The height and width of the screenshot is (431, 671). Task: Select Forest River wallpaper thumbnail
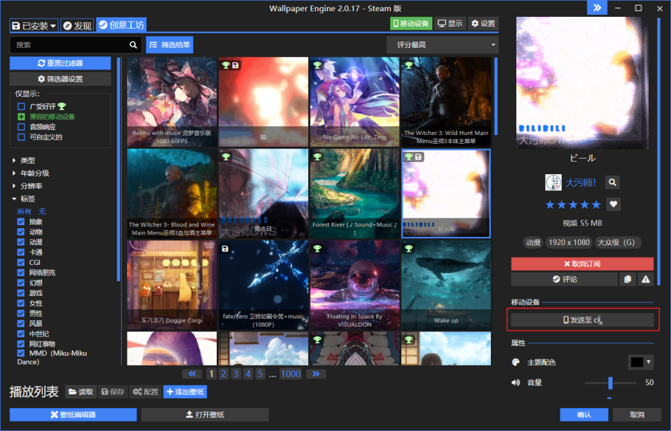tap(354, 193)
